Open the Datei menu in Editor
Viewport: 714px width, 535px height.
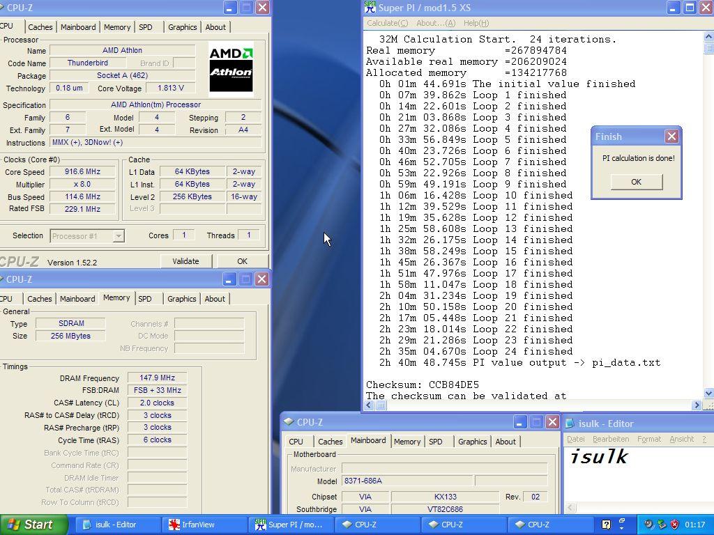click(575, 439)
